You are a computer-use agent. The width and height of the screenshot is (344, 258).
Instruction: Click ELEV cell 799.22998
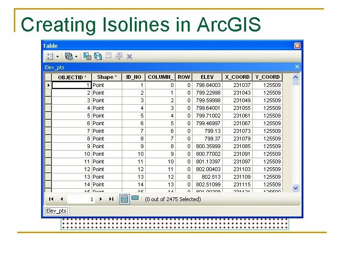point(207,93)
